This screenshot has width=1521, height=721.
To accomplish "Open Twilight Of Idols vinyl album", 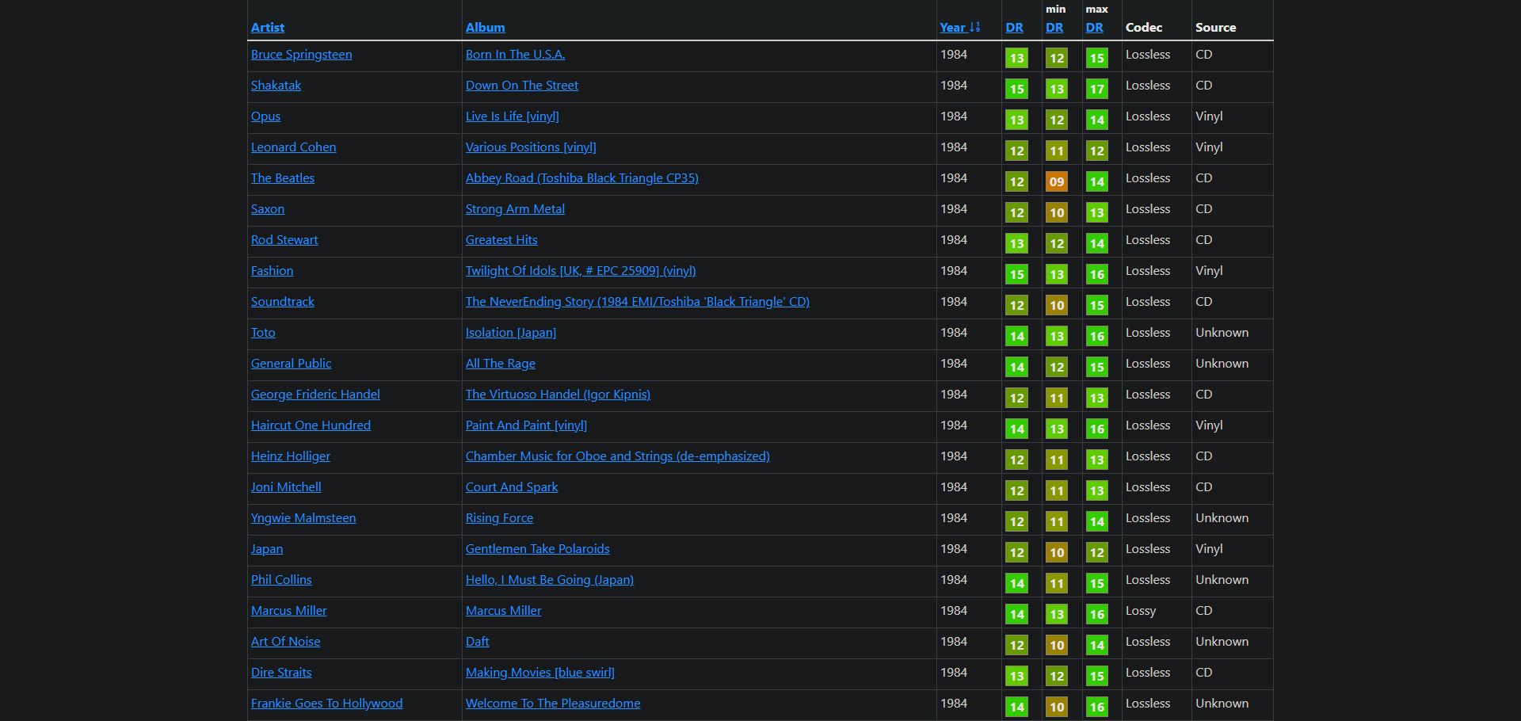I will pyautogui.click(x=581, y=271).
